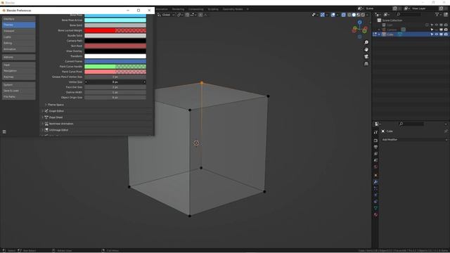Screen dimensions: 450x253
Task: Open the Compositing workspace tab
Action: tap(196, 9)
